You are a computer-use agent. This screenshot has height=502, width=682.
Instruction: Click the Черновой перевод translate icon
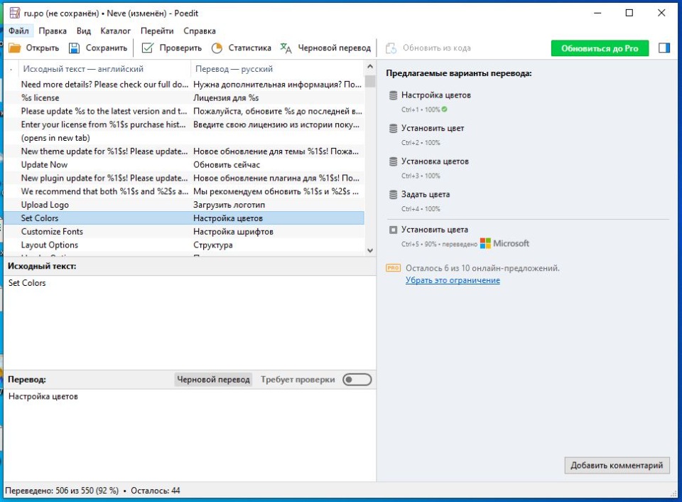pyautogui.click(x=286, y=48)
